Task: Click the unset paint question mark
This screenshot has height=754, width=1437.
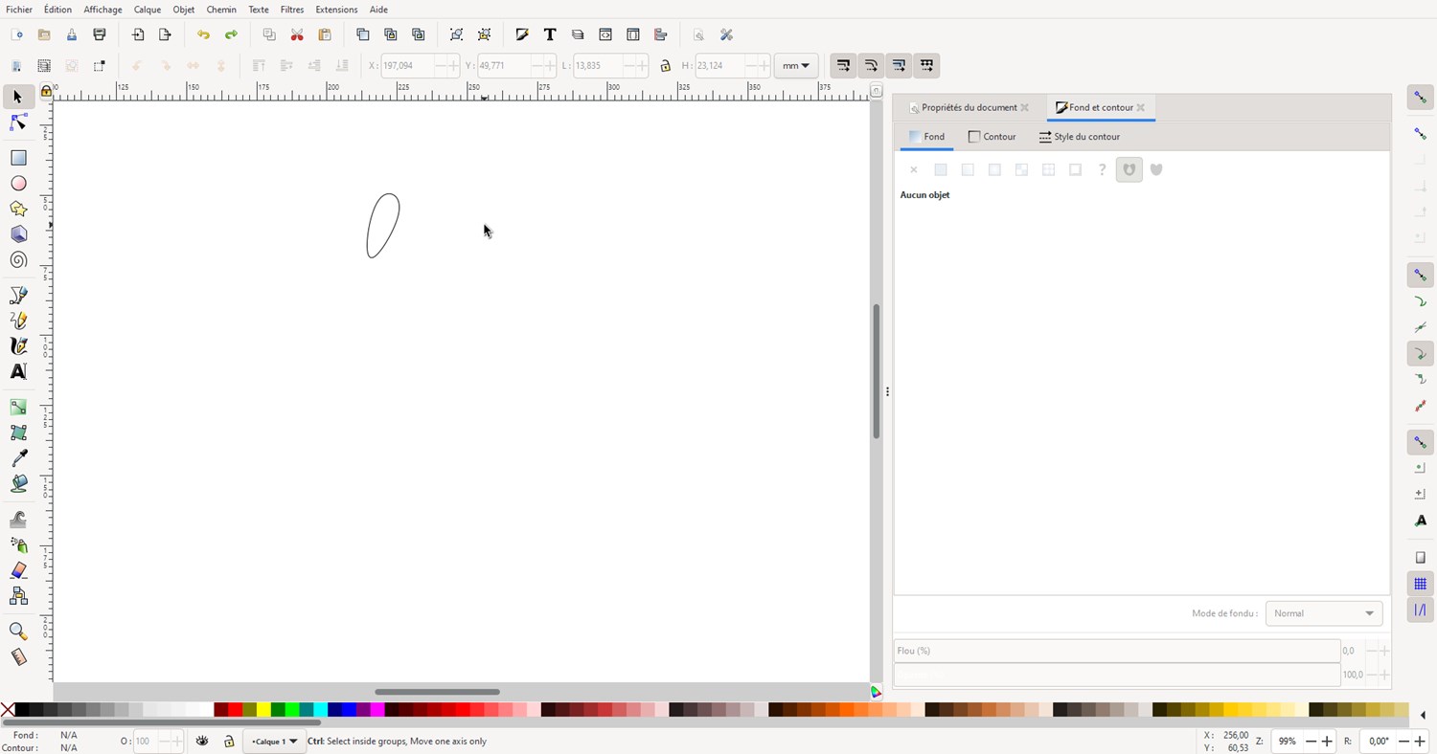Action: point(1103,169)
